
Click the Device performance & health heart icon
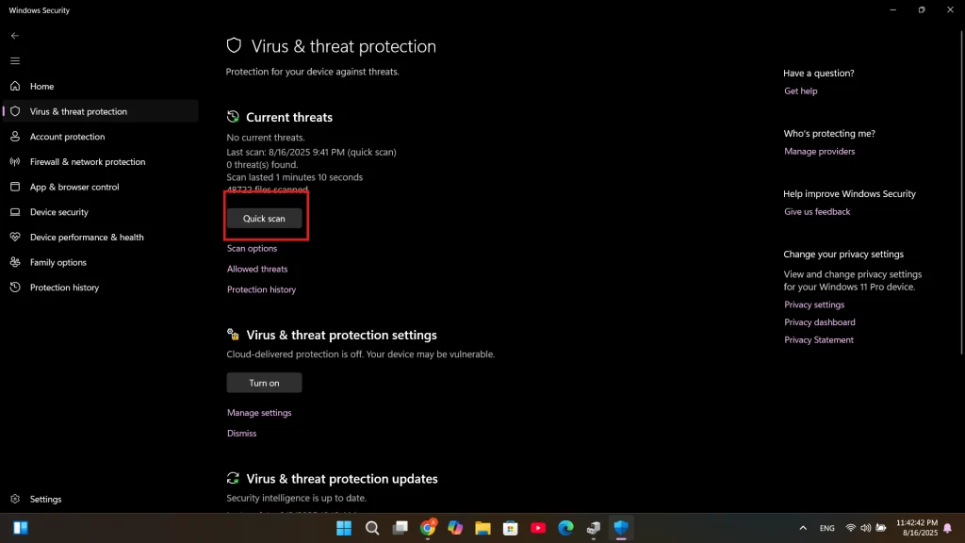[15, 238]
